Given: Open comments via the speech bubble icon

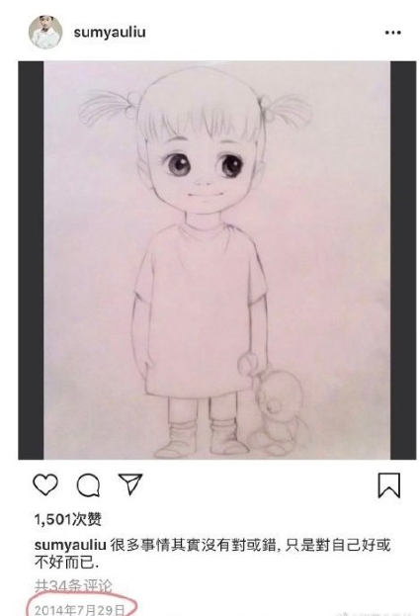Looking at the screenshot, I should [88, 485].
